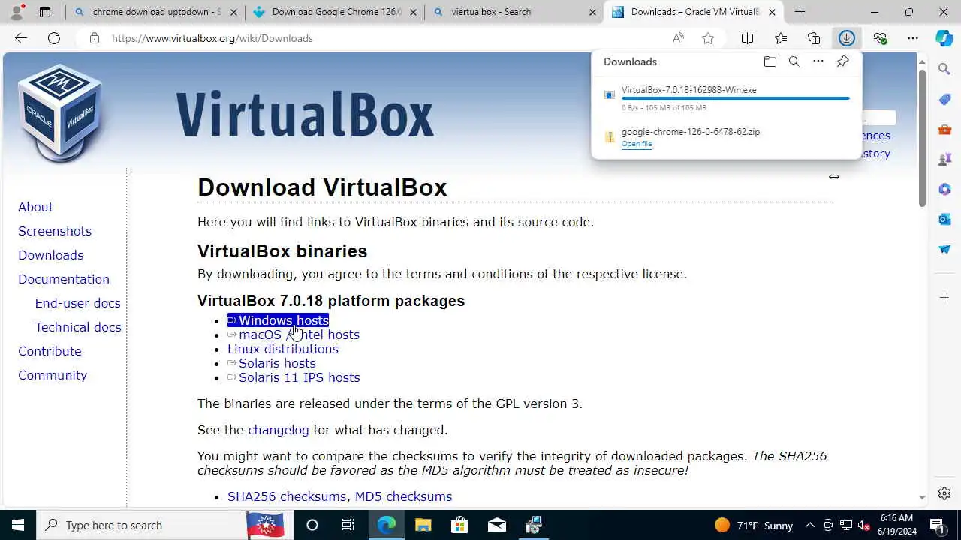
Task: Search downloads with the magnifier icon
Action: pos(794,61)
